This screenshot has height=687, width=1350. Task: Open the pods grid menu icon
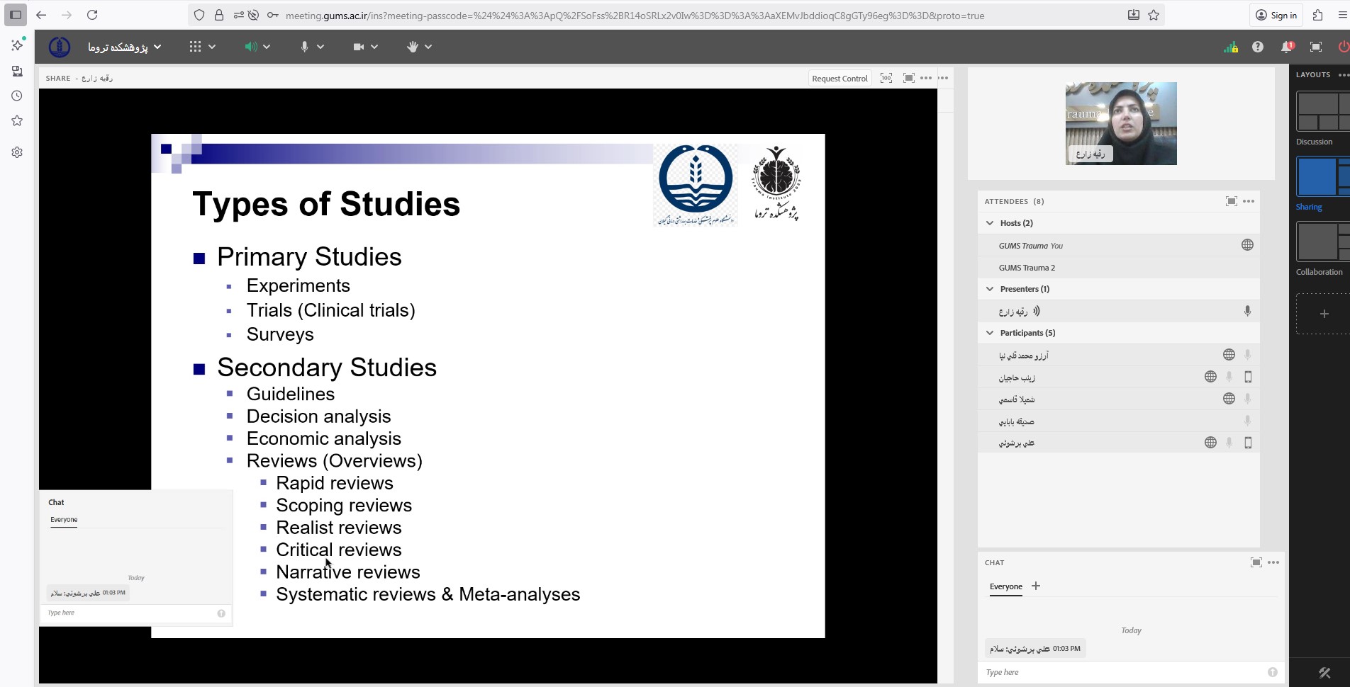pos(195,47)
